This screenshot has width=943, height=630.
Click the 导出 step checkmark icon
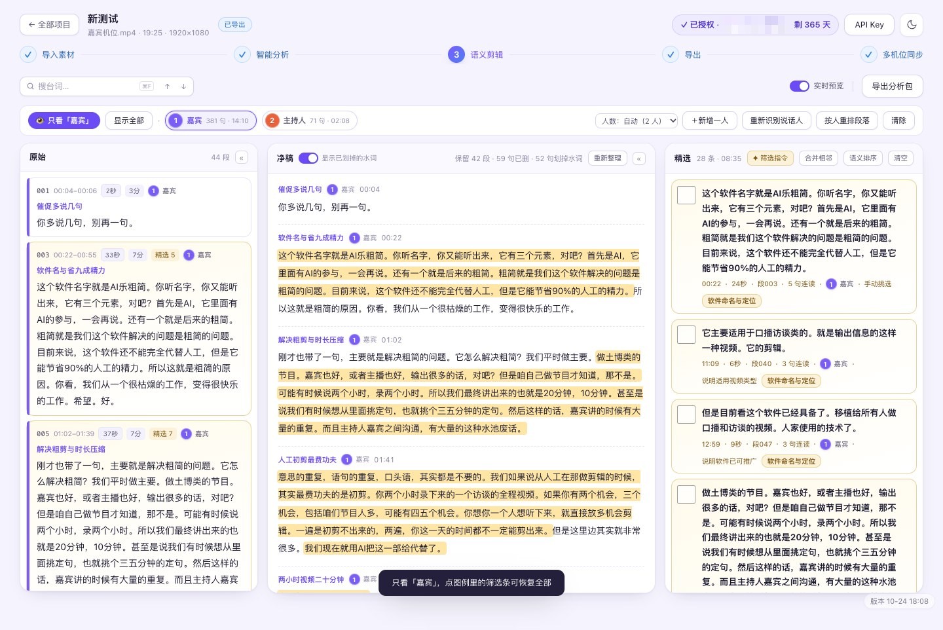tap(671, 54)
